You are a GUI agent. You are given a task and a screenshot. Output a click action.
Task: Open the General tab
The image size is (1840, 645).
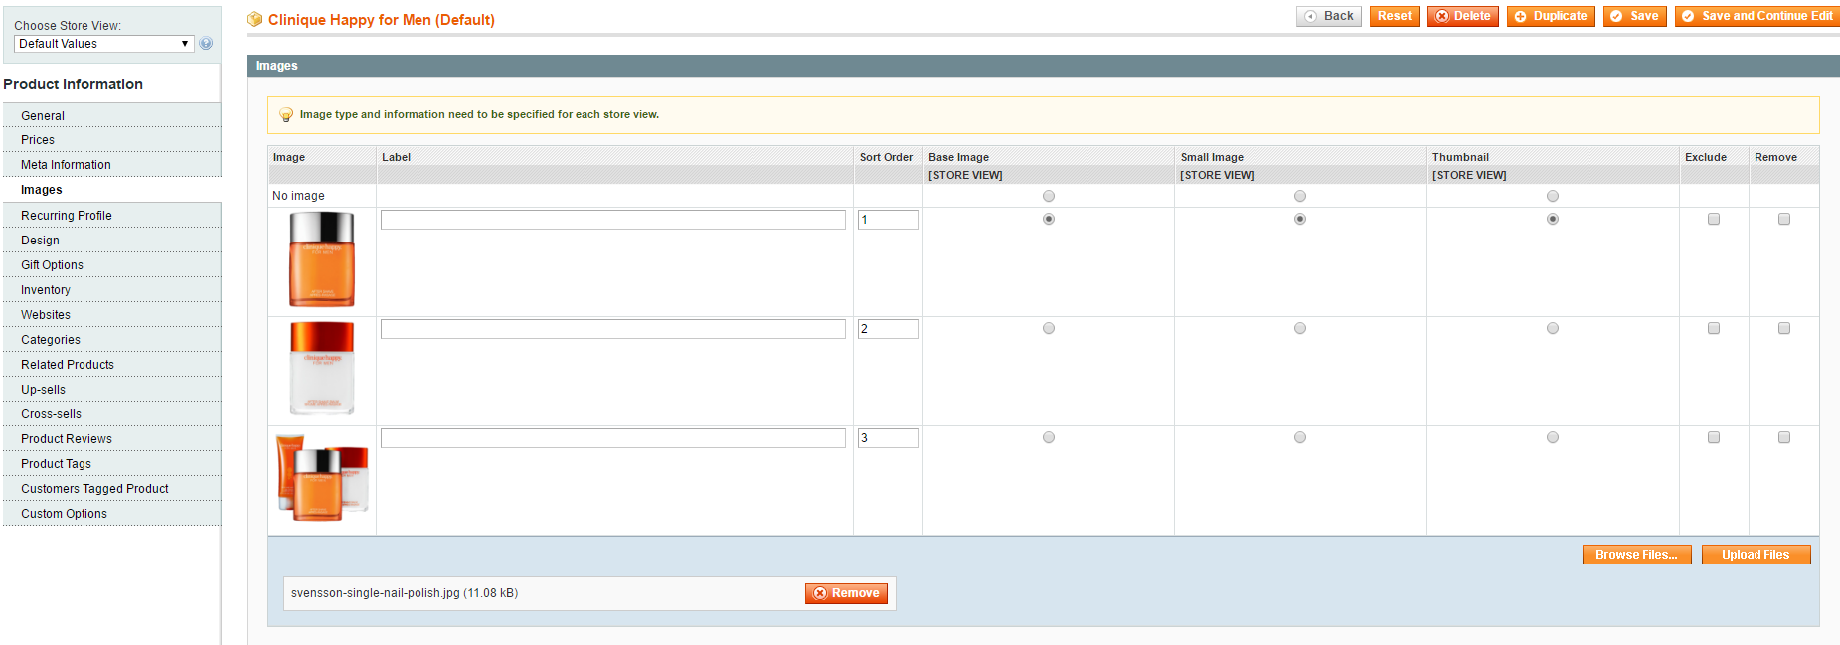111,115
